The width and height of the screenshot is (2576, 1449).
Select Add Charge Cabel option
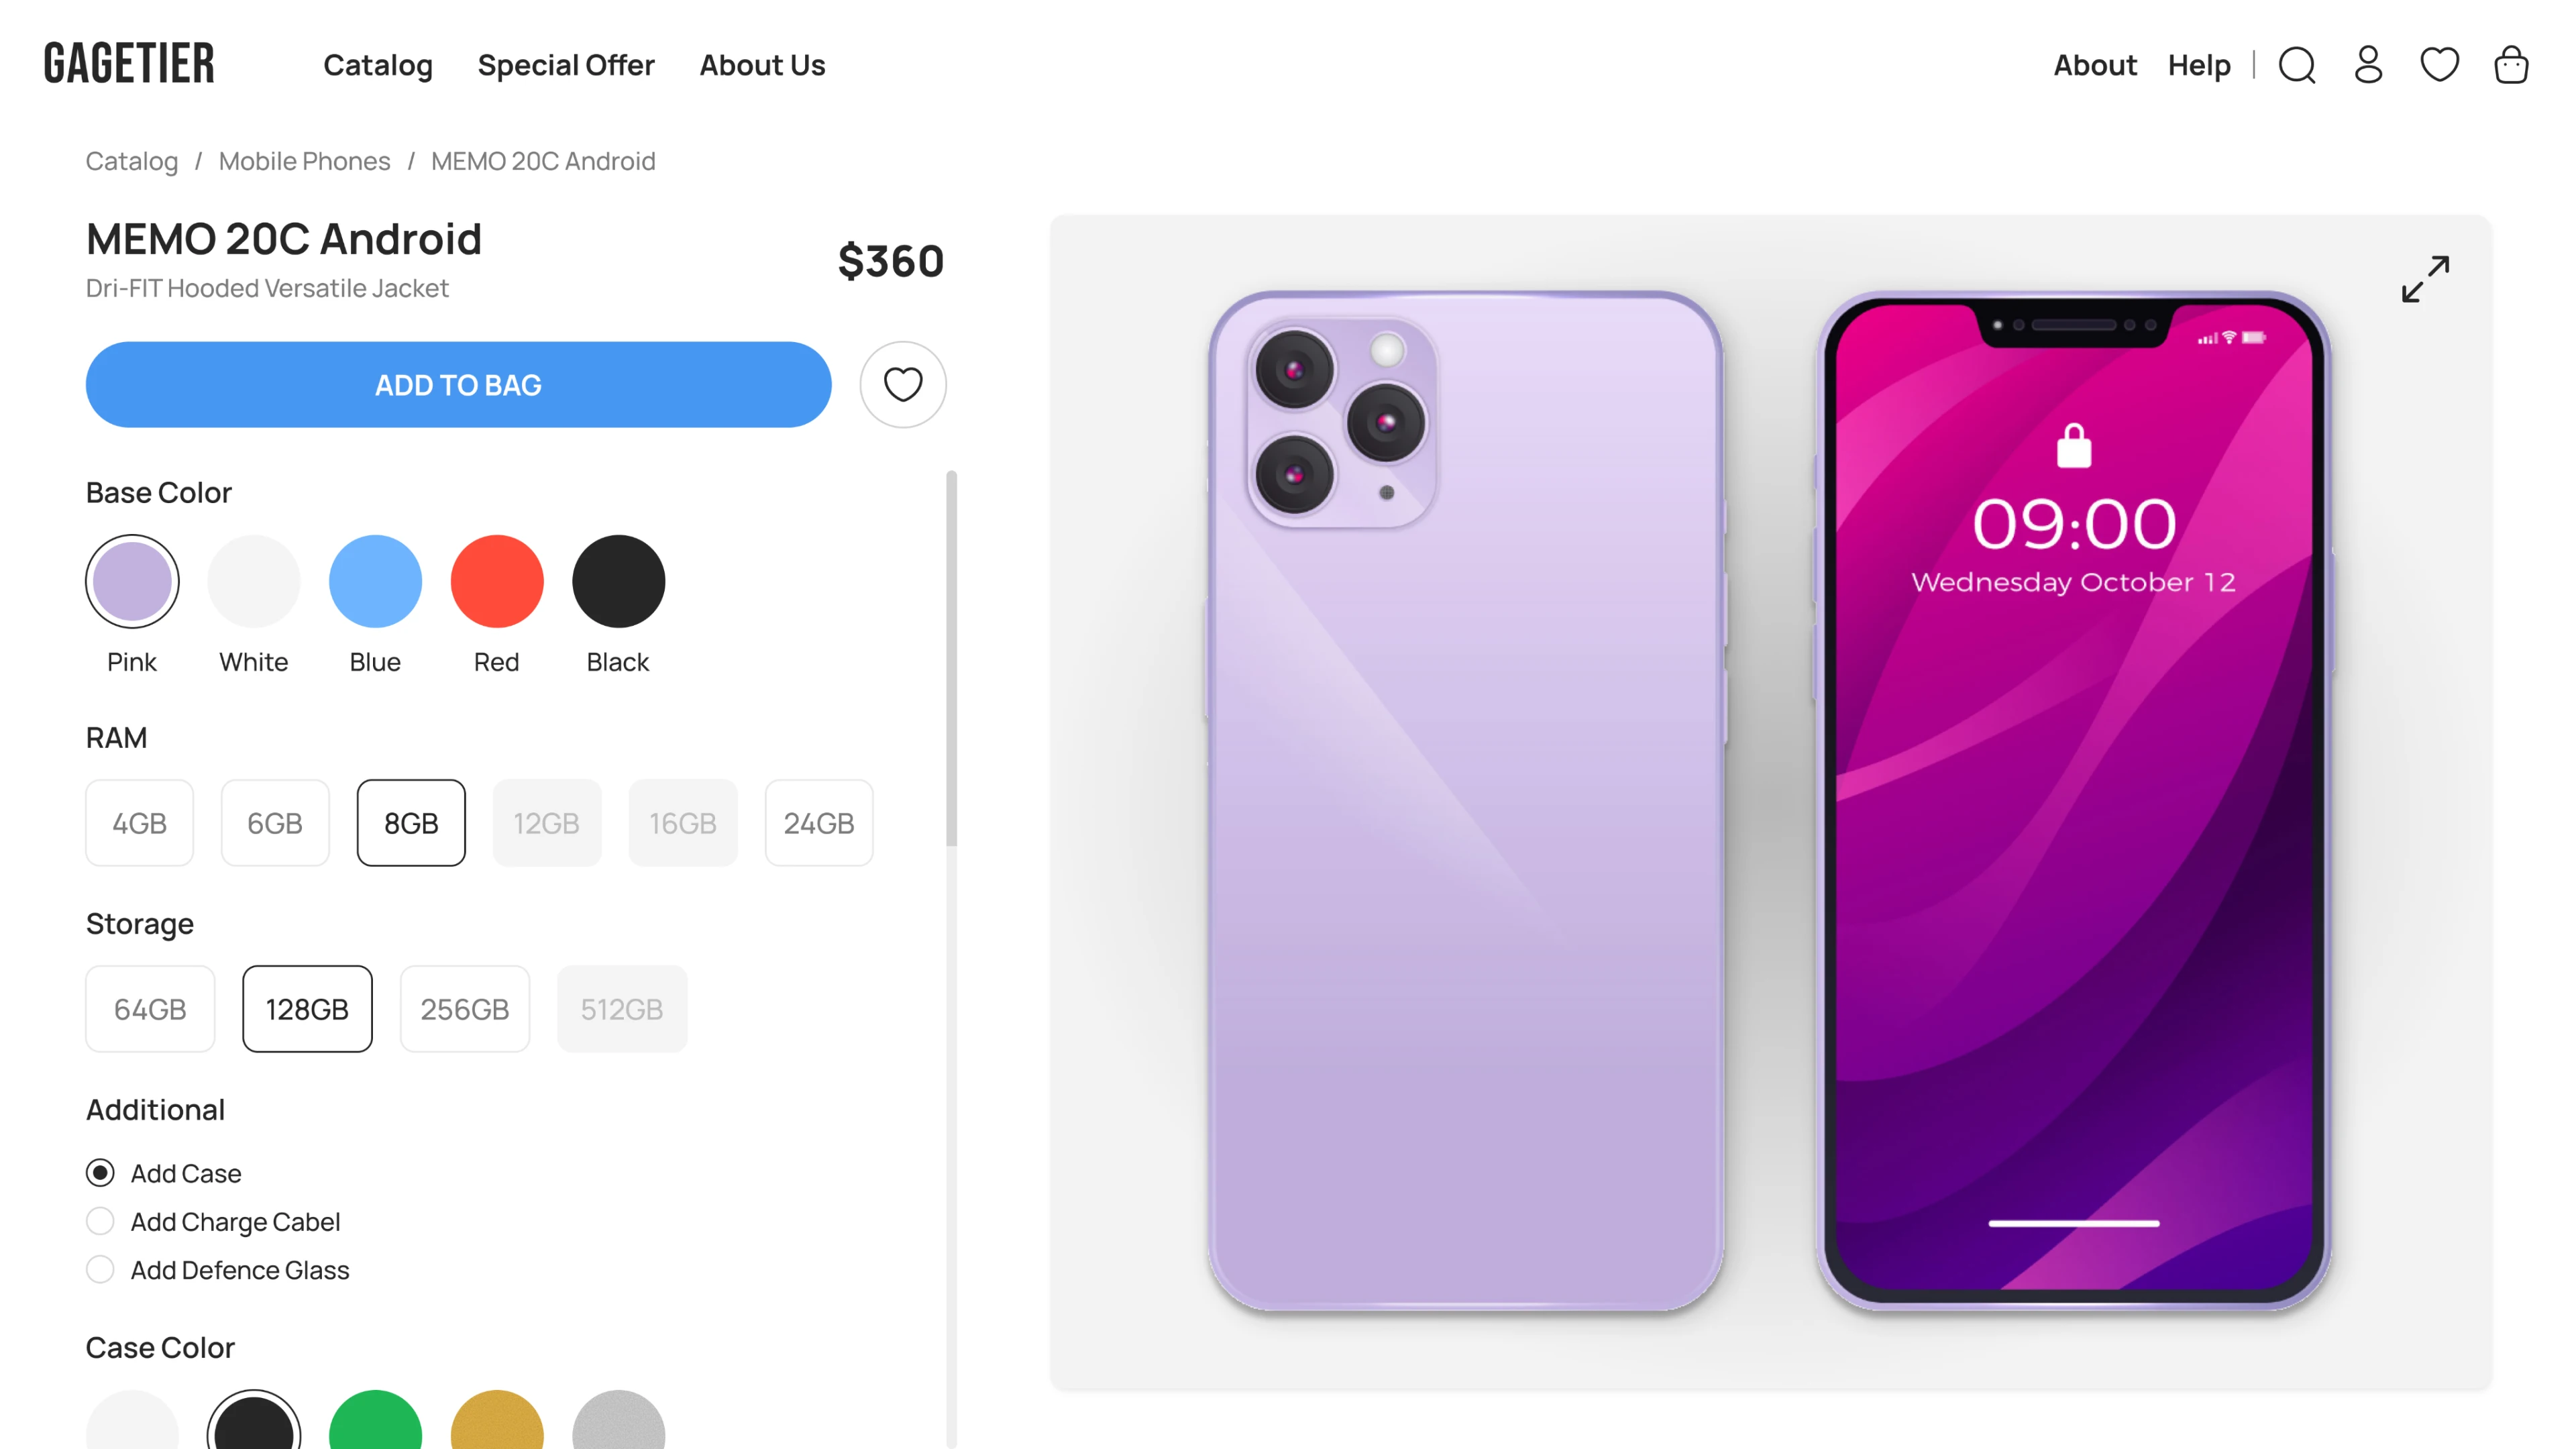[x=100, y=1221]
